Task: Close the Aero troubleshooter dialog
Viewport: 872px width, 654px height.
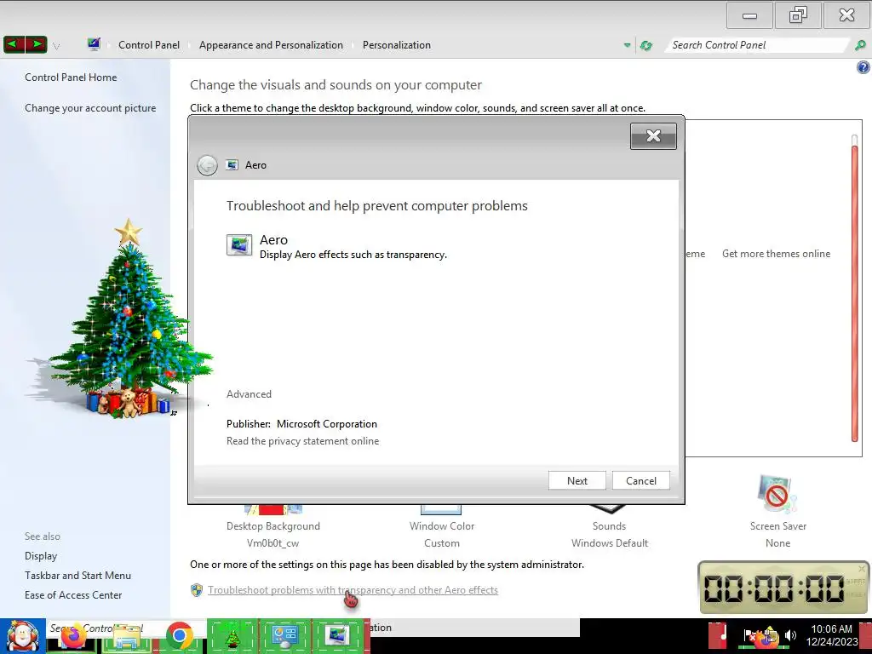Action: (653, 136)
